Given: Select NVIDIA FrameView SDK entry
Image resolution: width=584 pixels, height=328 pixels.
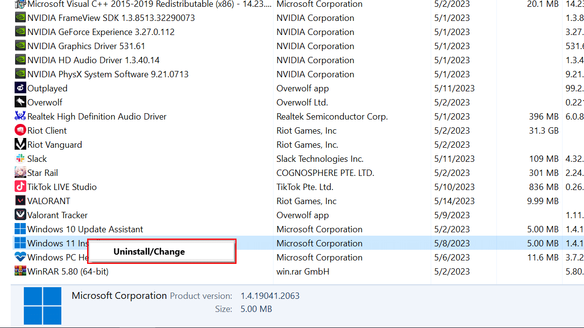Looking at the screenshot, I should tap(111, 18).
